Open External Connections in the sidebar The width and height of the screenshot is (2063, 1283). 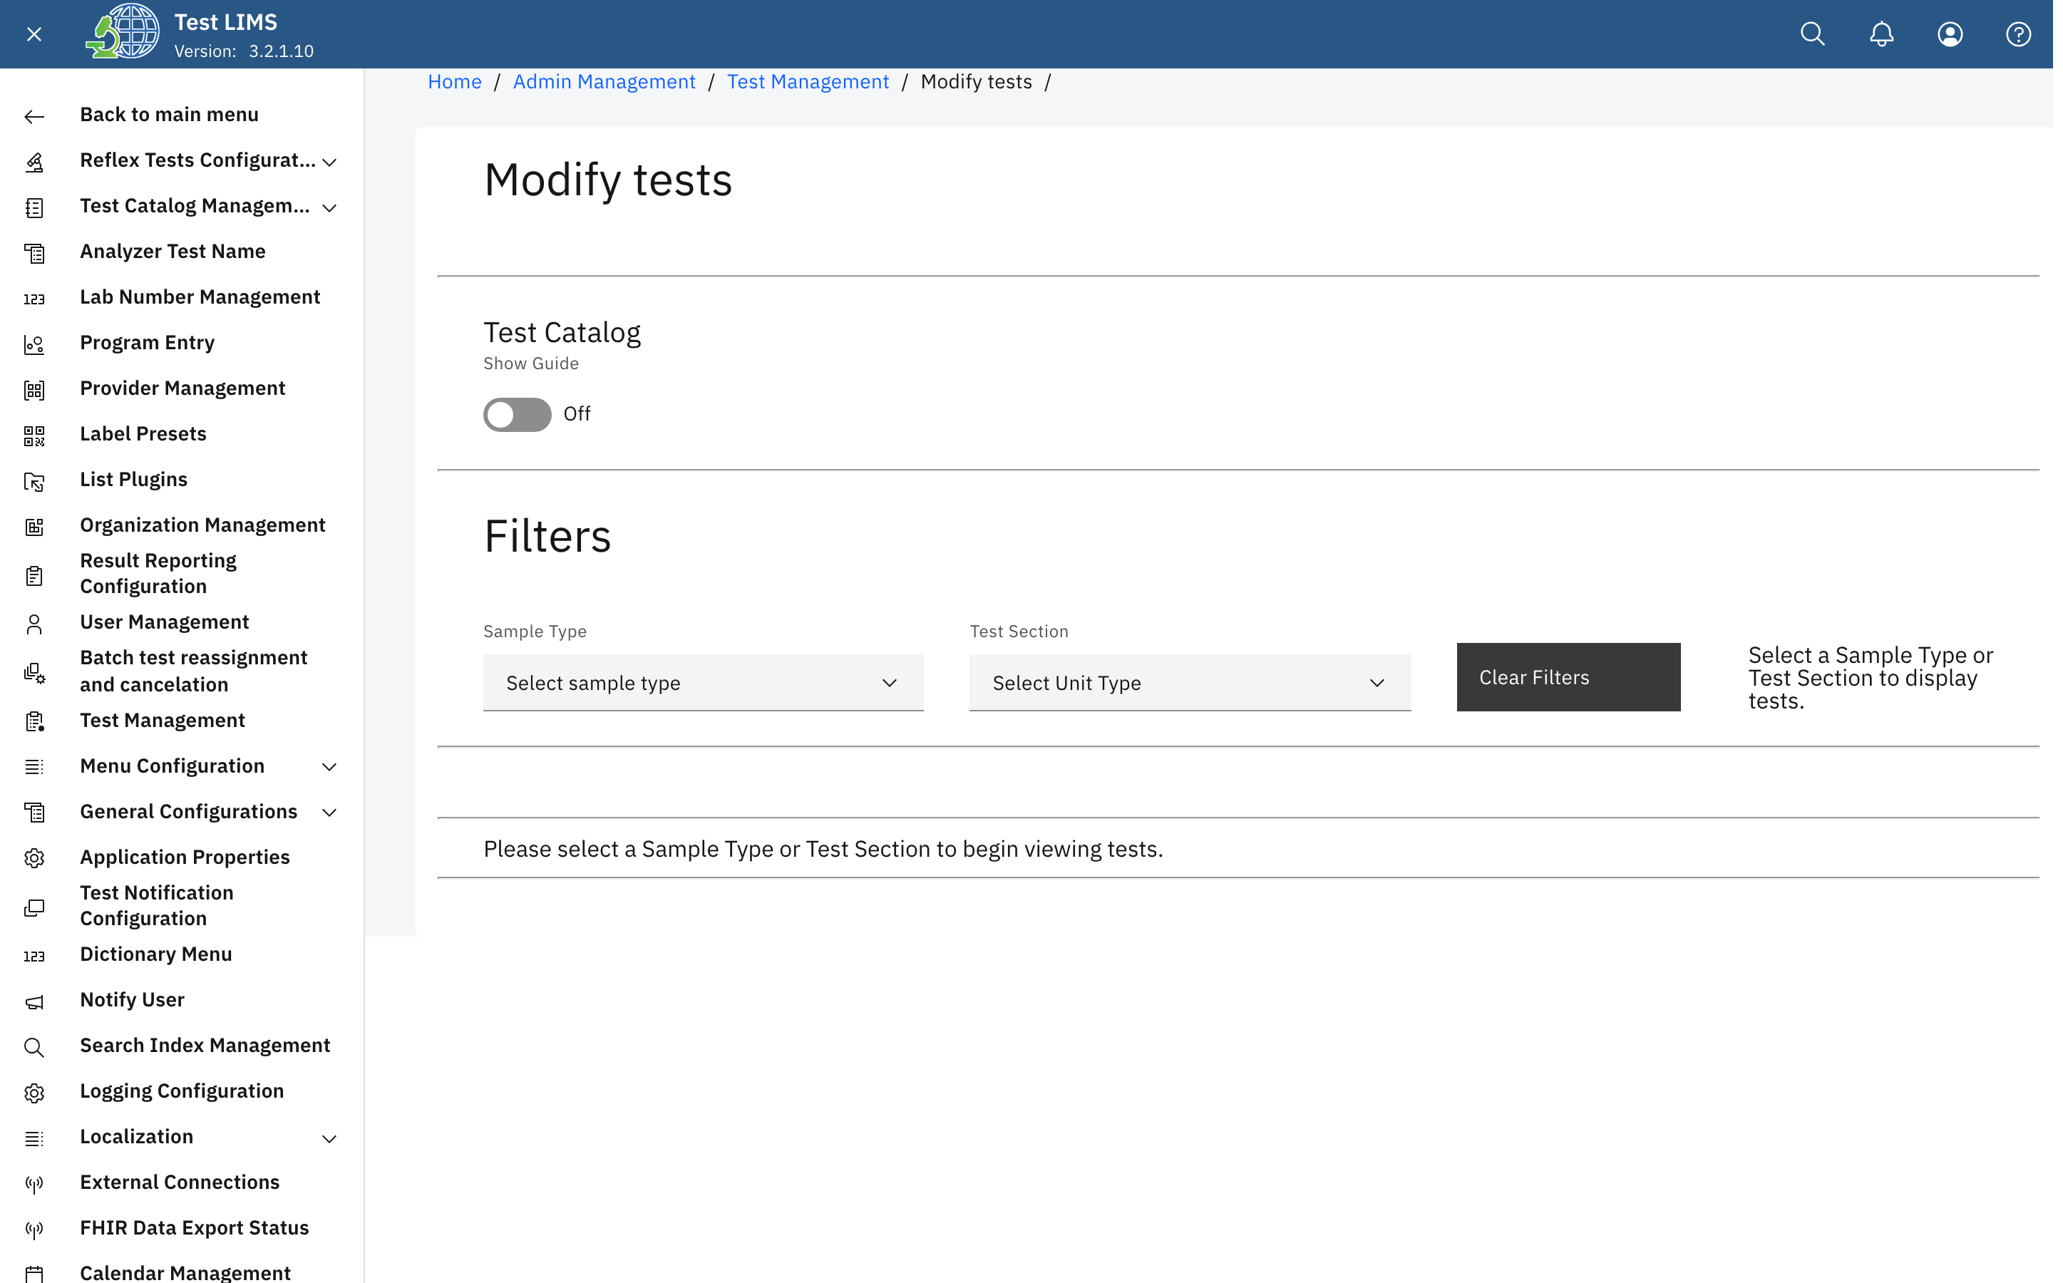179,1182
